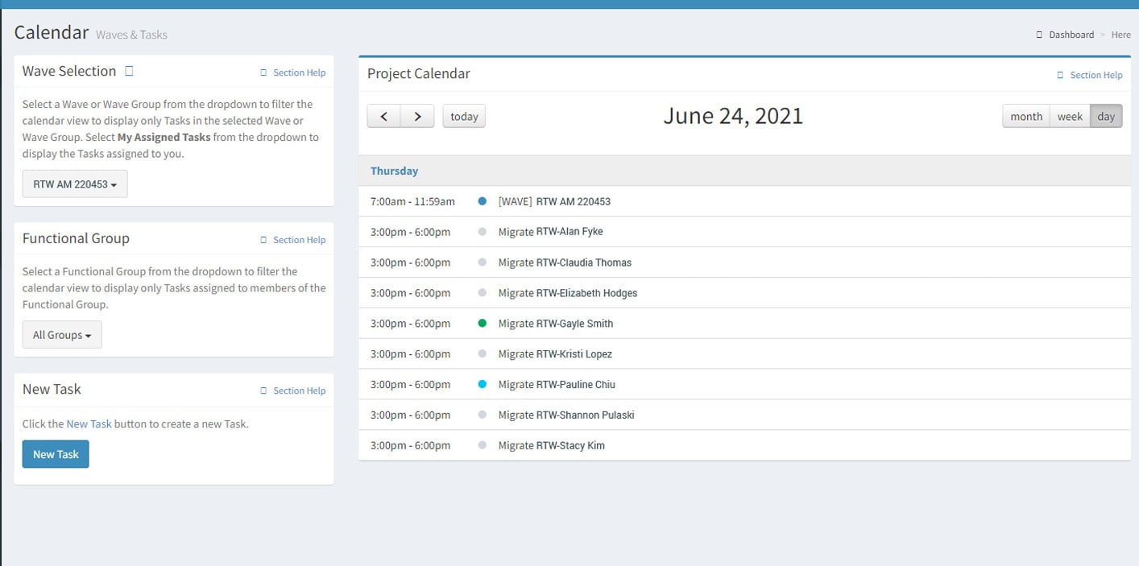The width and height of the screenshot is (1139, 566).
Task: Click the green dot for Gayle Smith
Action: [x=483, y=324]
